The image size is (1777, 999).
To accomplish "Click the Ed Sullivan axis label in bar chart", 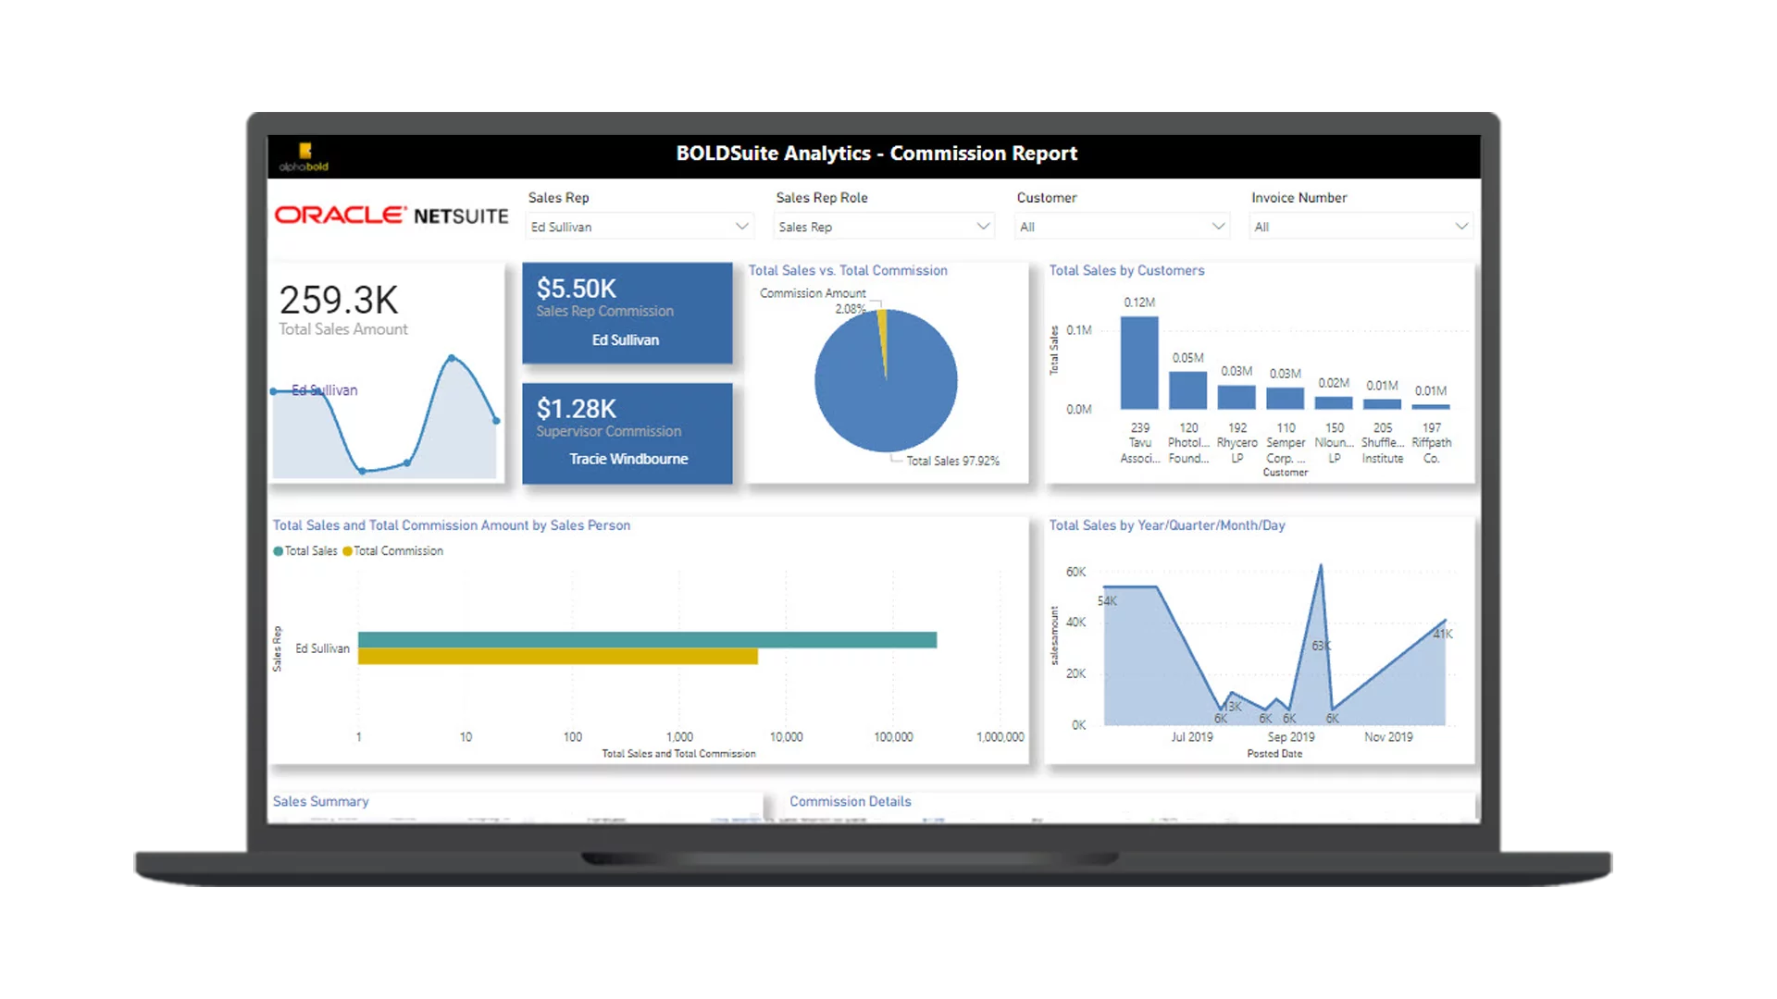I will [x=322, y=648].
